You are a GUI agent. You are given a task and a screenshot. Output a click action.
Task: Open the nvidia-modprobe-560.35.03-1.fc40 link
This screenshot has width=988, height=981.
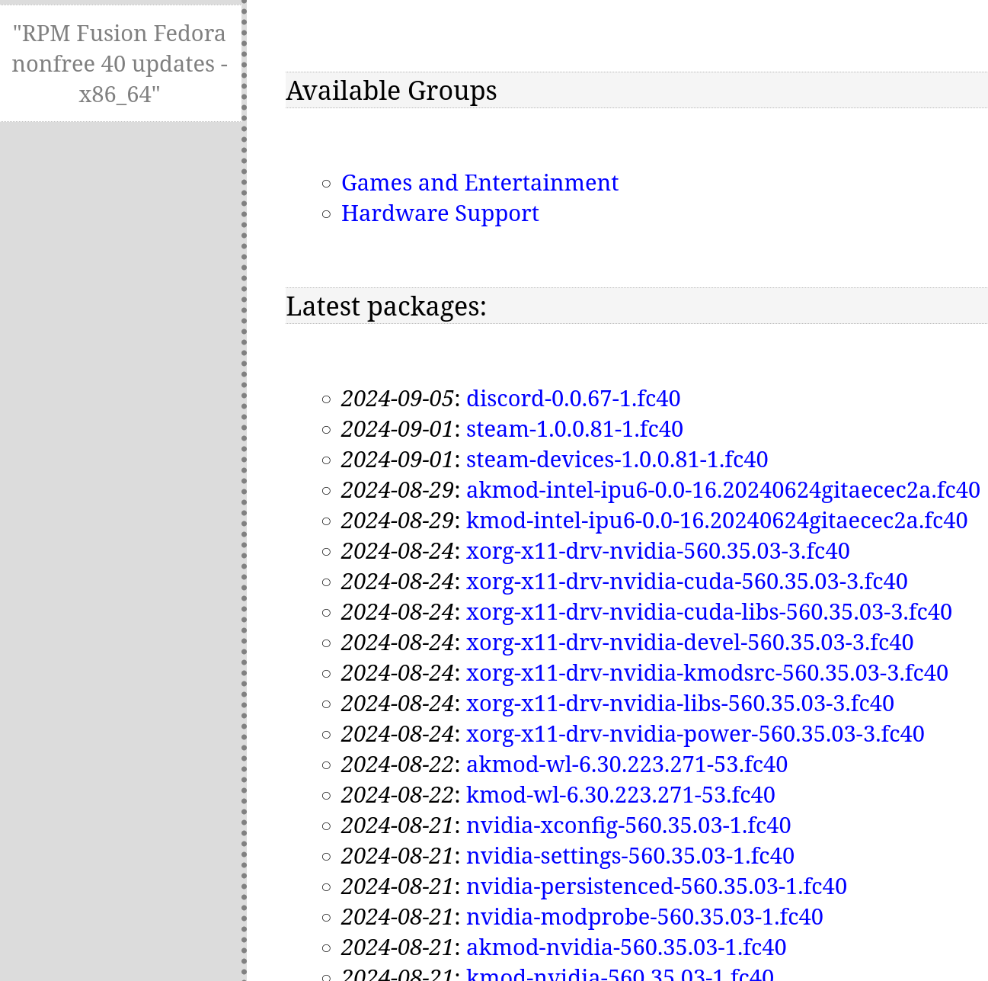point(644,917)
